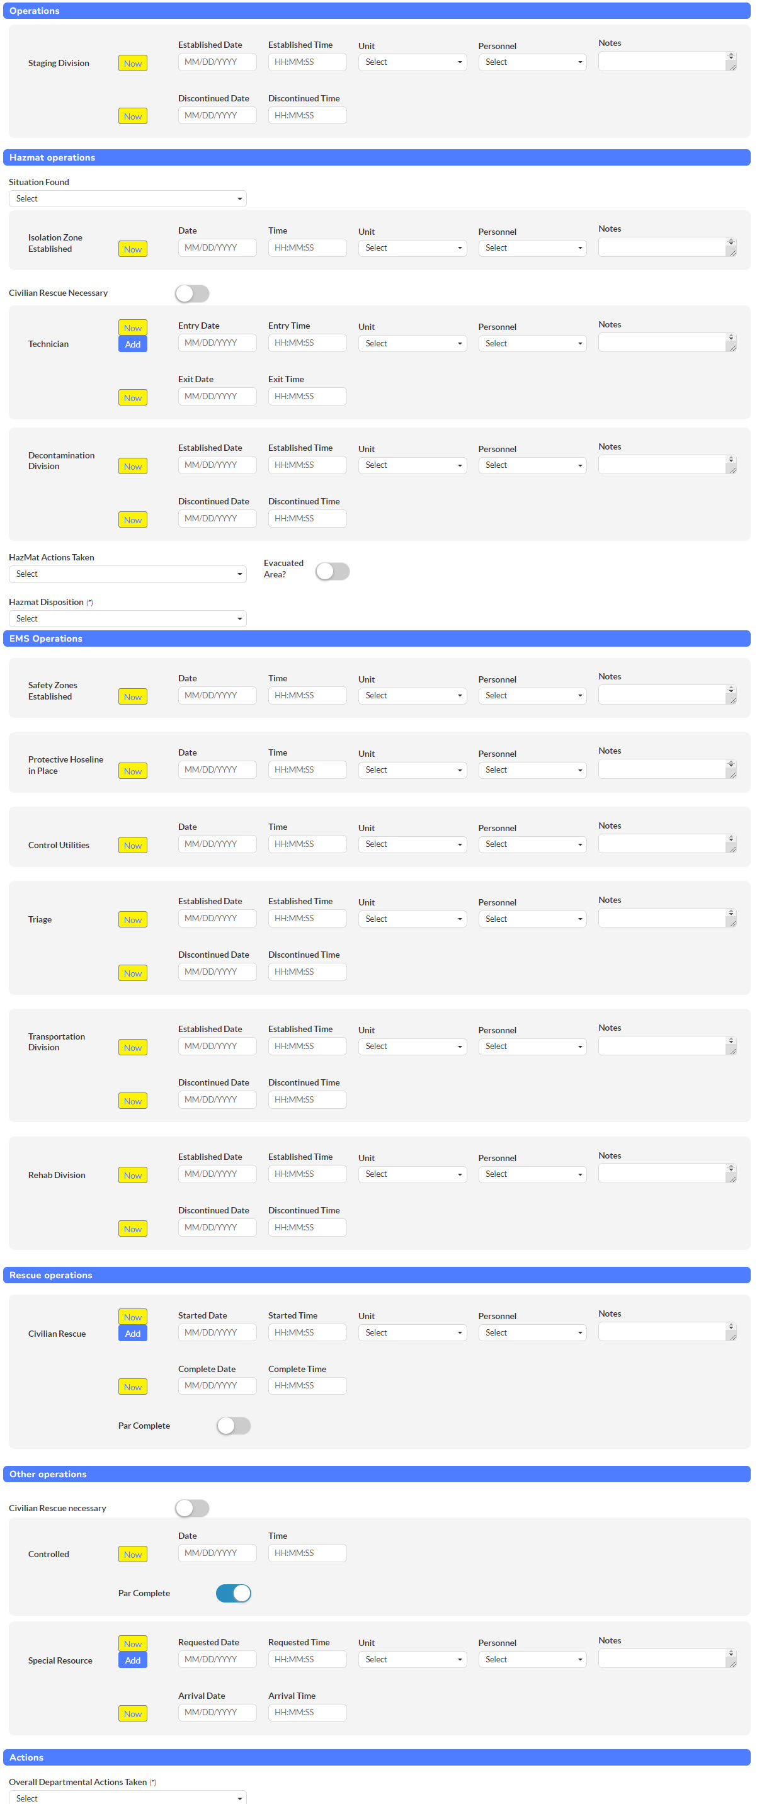This screenshot has height=1804, width=757.
Task: Focus Control Utilities Time field
Action: 307,844
